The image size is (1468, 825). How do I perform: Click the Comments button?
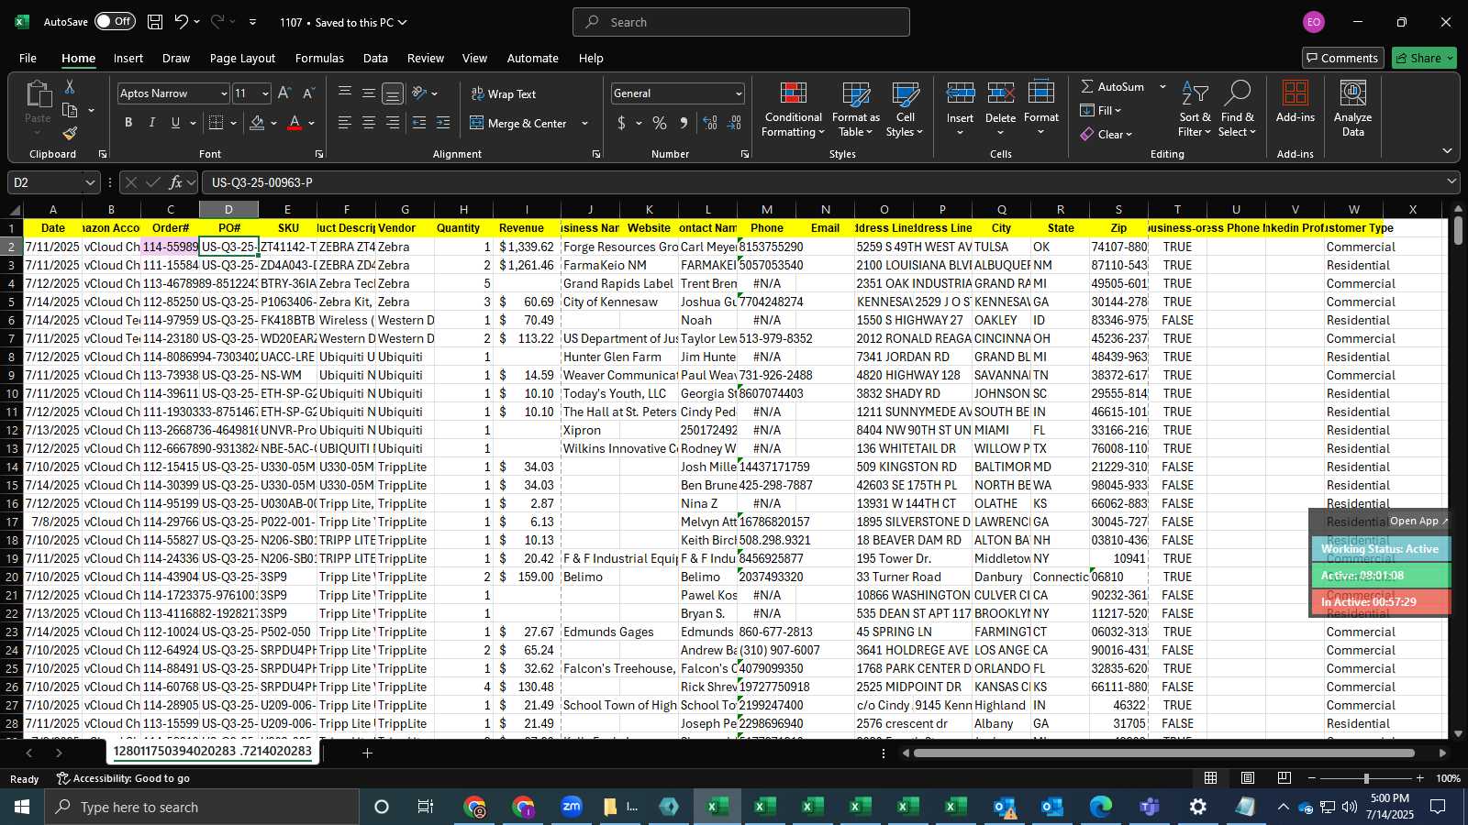click(1343, 58)
